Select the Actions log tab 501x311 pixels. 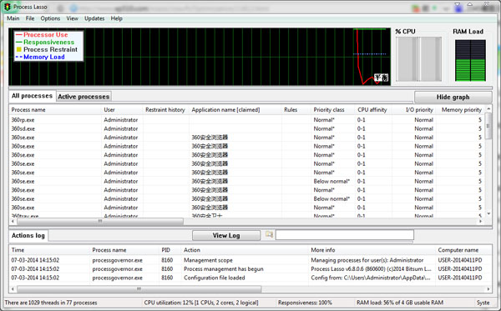[28, 235]
